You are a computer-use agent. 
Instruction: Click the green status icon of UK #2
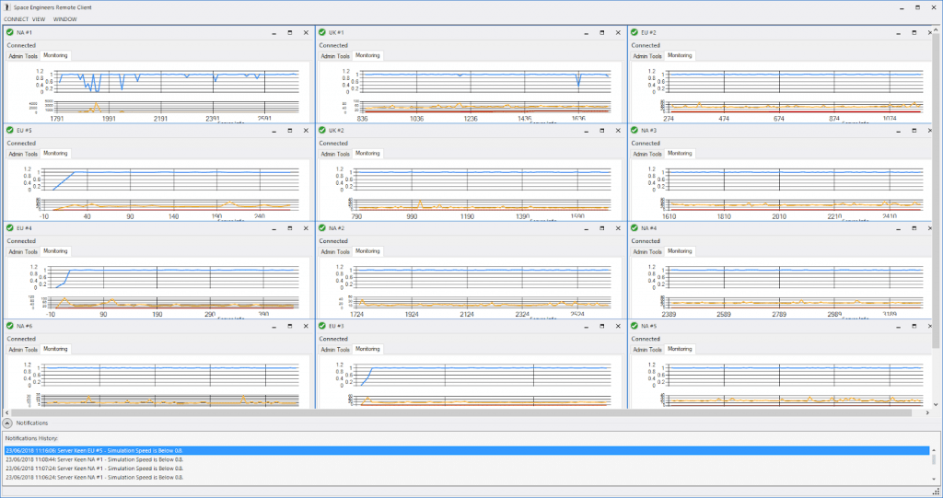pyautogui.click(x=321, y=130)
